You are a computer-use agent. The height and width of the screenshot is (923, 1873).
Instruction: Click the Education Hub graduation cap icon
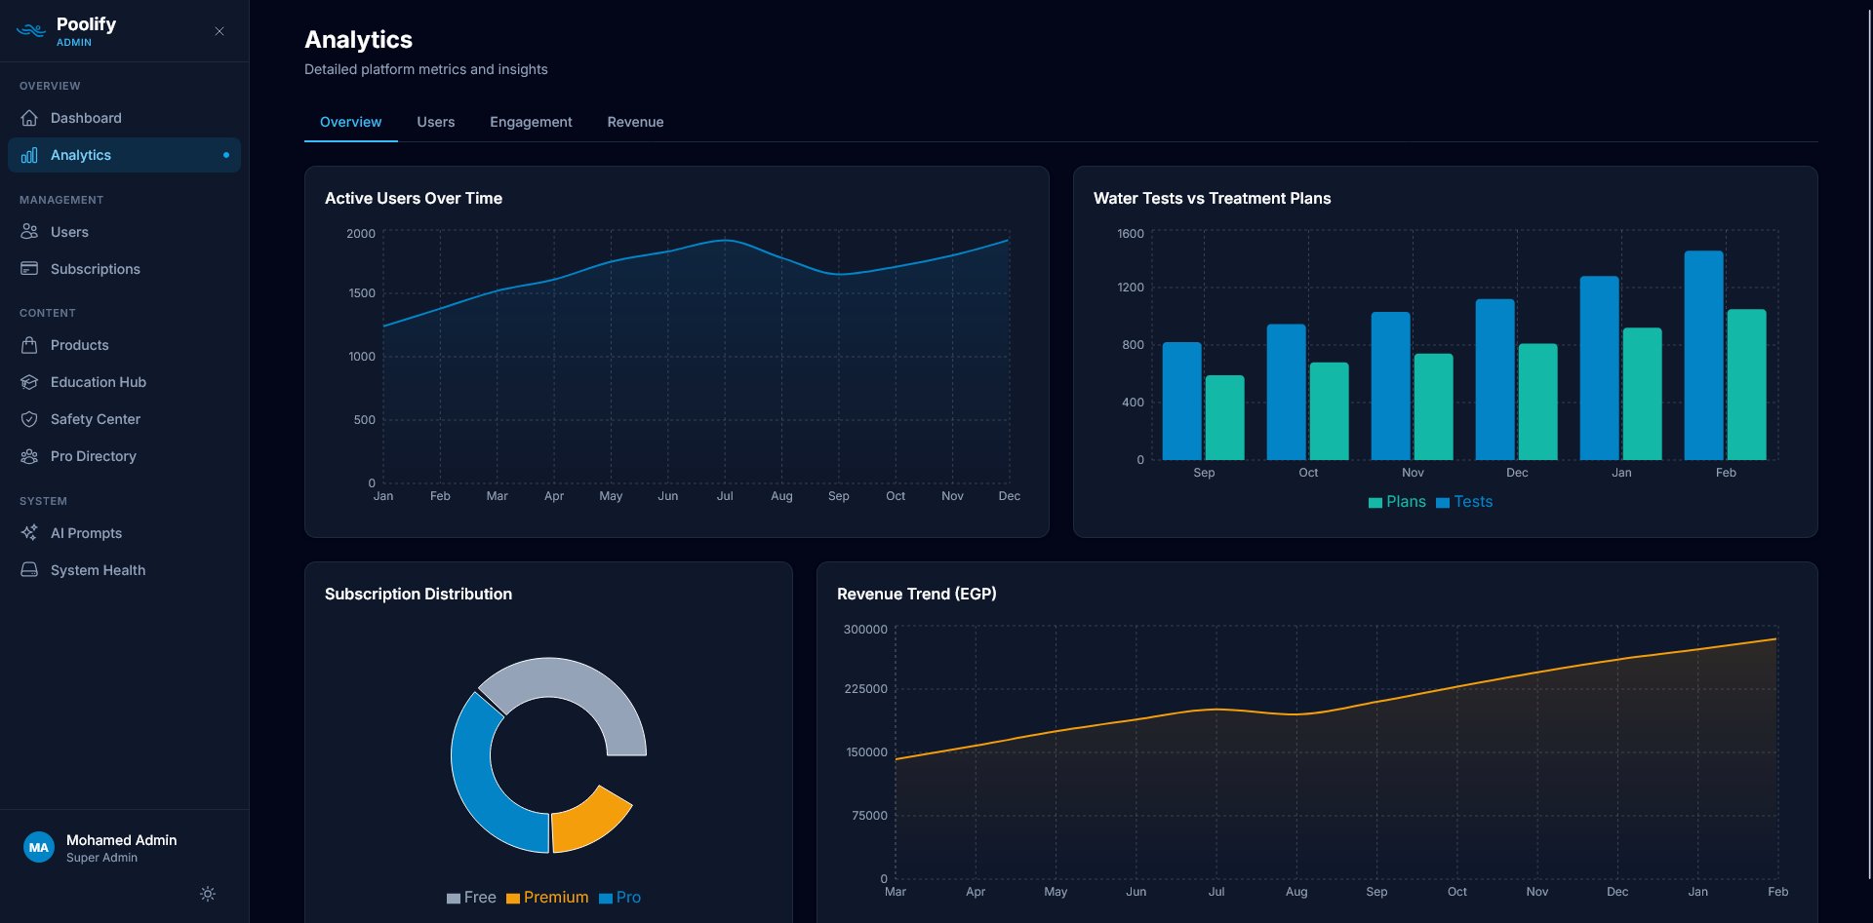click(x=31, y=382)
